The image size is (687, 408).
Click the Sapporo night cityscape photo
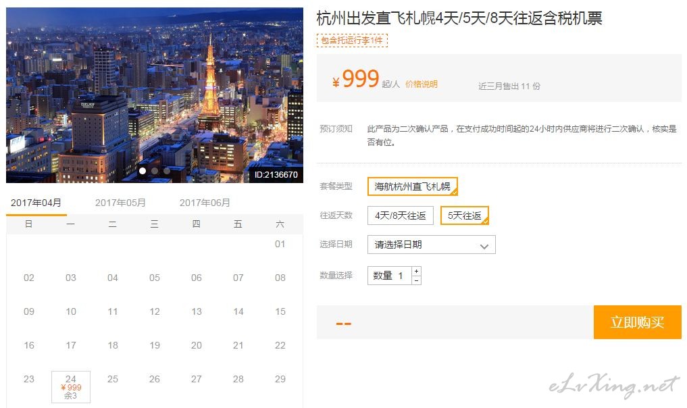point(155,95)
